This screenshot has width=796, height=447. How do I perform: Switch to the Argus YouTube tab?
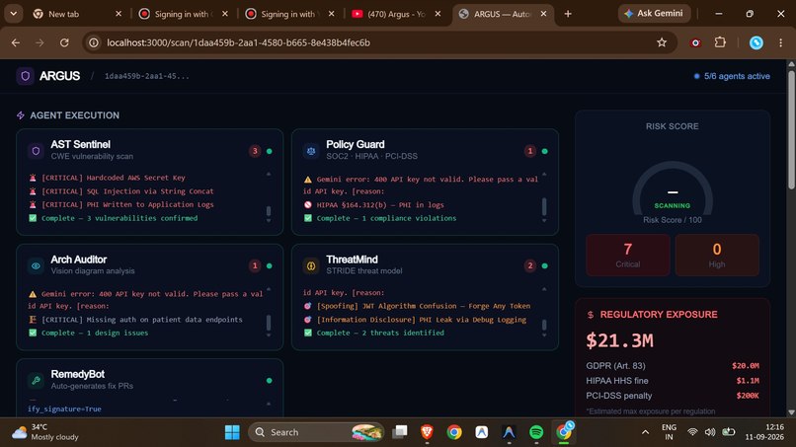(396, 14)
